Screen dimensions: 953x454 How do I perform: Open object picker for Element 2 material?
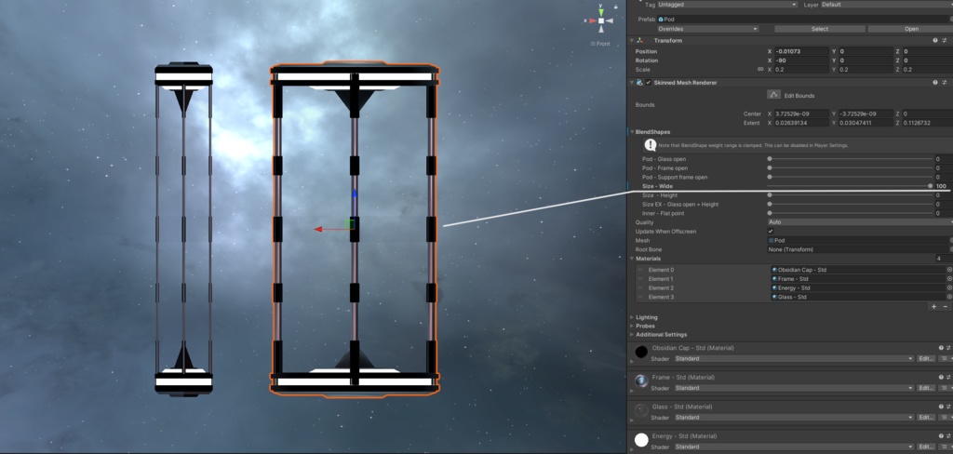click(949, 287)
